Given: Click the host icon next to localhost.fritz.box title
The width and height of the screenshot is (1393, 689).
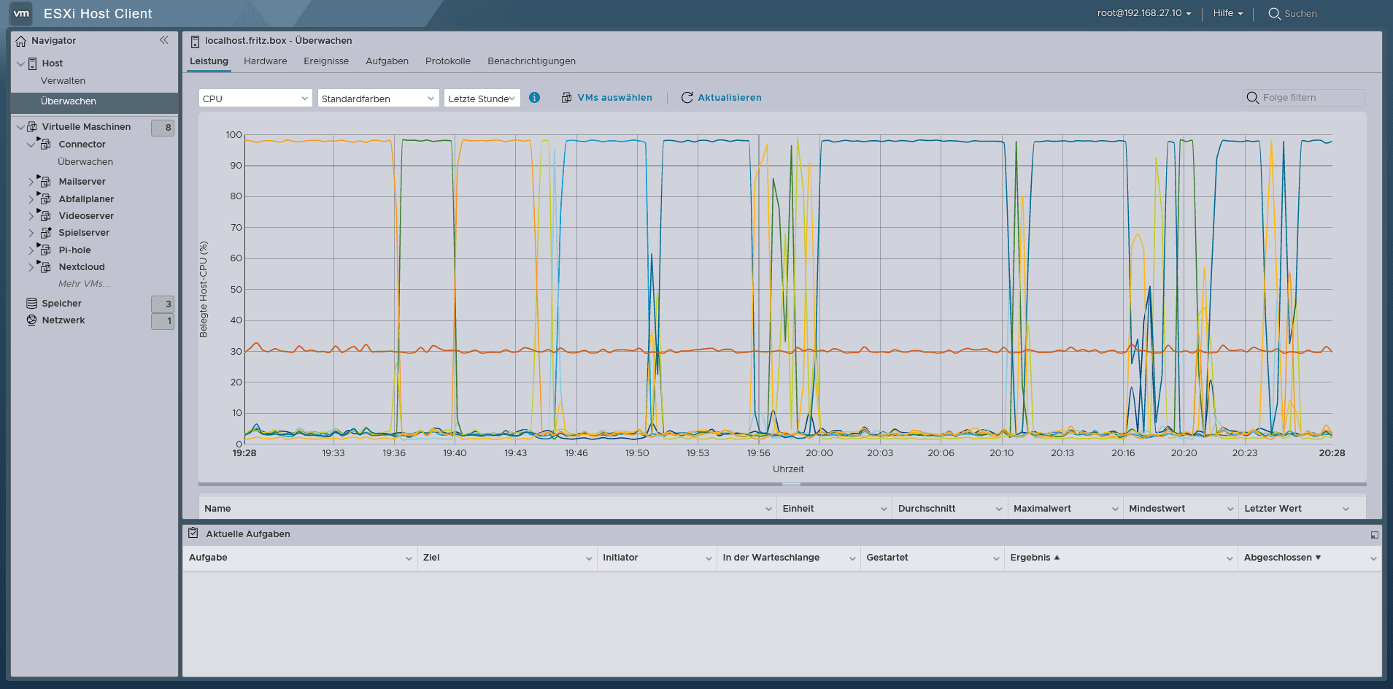Looking at the screenshot, I should click(195, 42).
